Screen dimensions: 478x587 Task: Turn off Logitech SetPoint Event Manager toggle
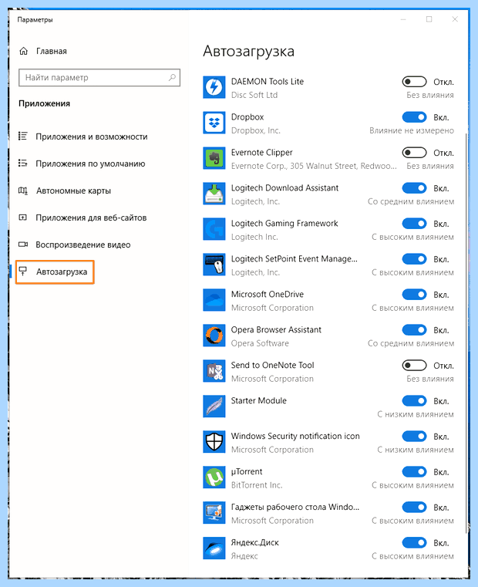(x=414, y=259)
